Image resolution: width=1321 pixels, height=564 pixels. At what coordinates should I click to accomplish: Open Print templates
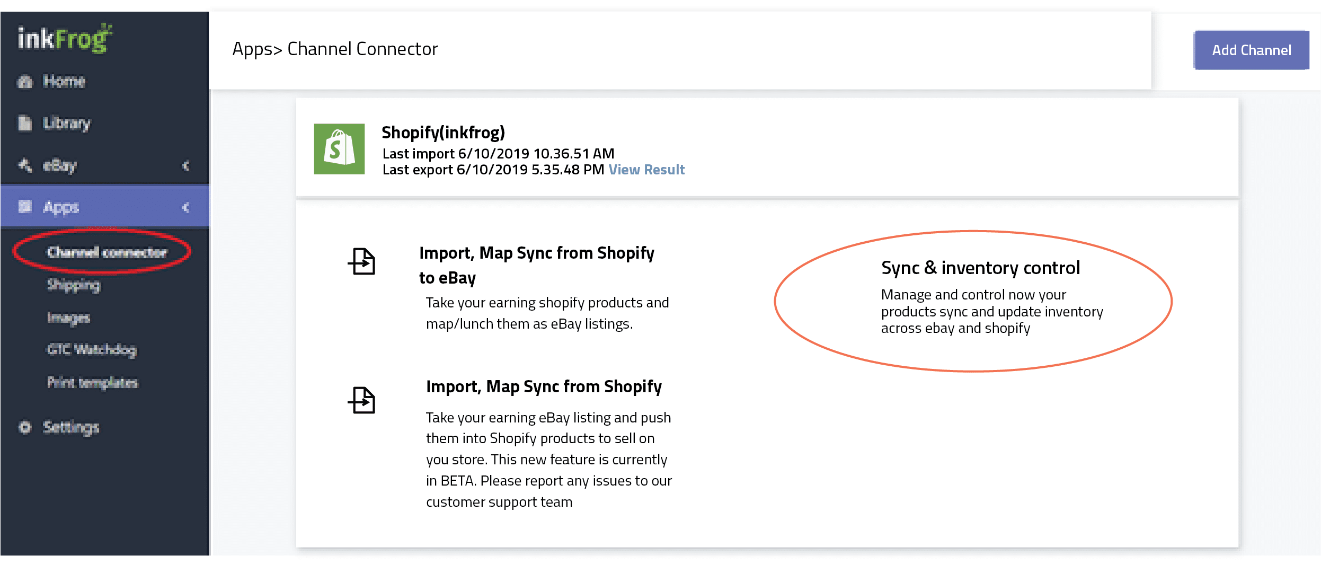click(x=93, y=383)
